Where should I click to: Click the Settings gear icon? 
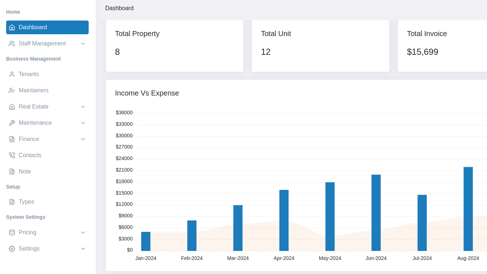click(12, 249)
